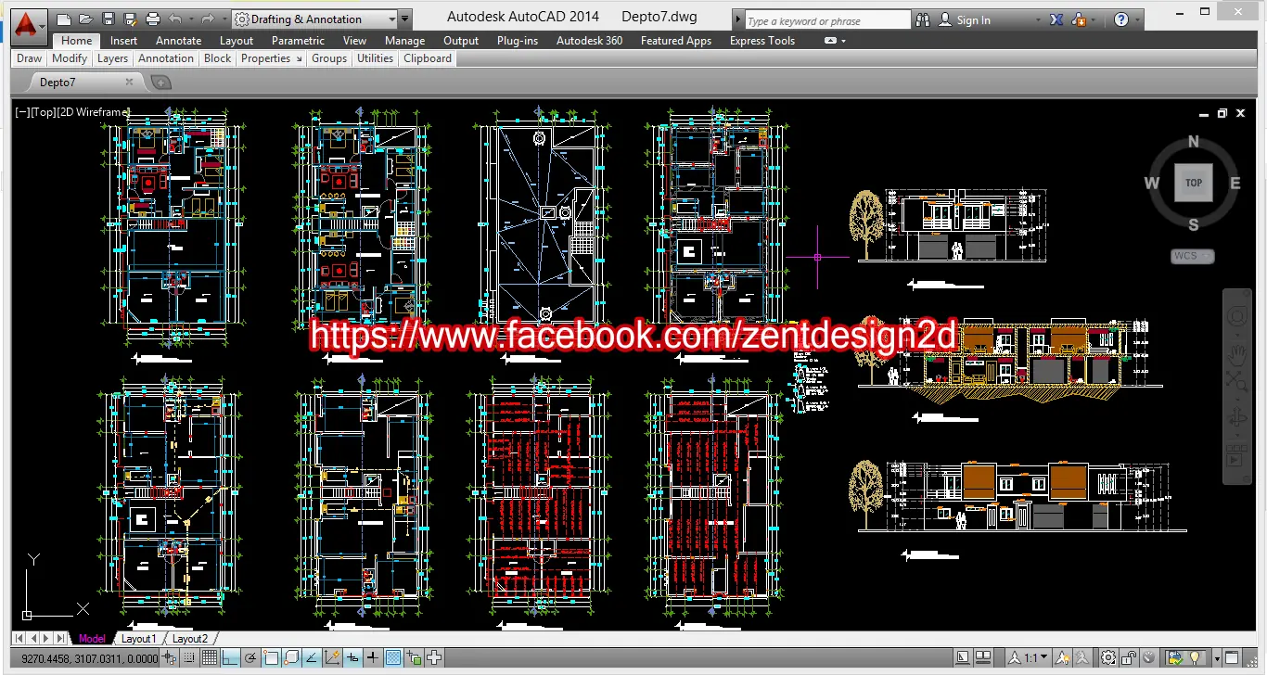This screenshot has width=1267, height=675.
Task: Click the Layers panel button
Action: 112,58
